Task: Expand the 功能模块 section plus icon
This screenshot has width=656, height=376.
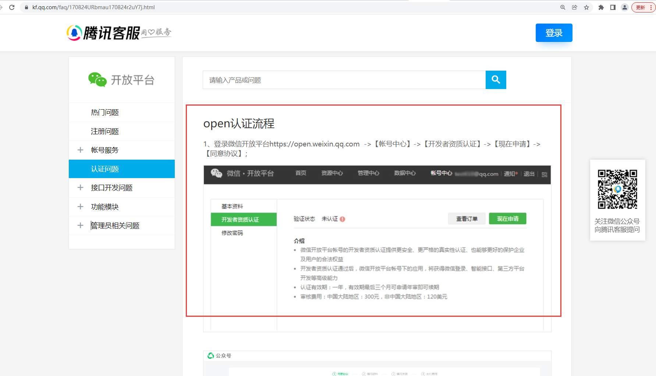Action: click(80, 207)
